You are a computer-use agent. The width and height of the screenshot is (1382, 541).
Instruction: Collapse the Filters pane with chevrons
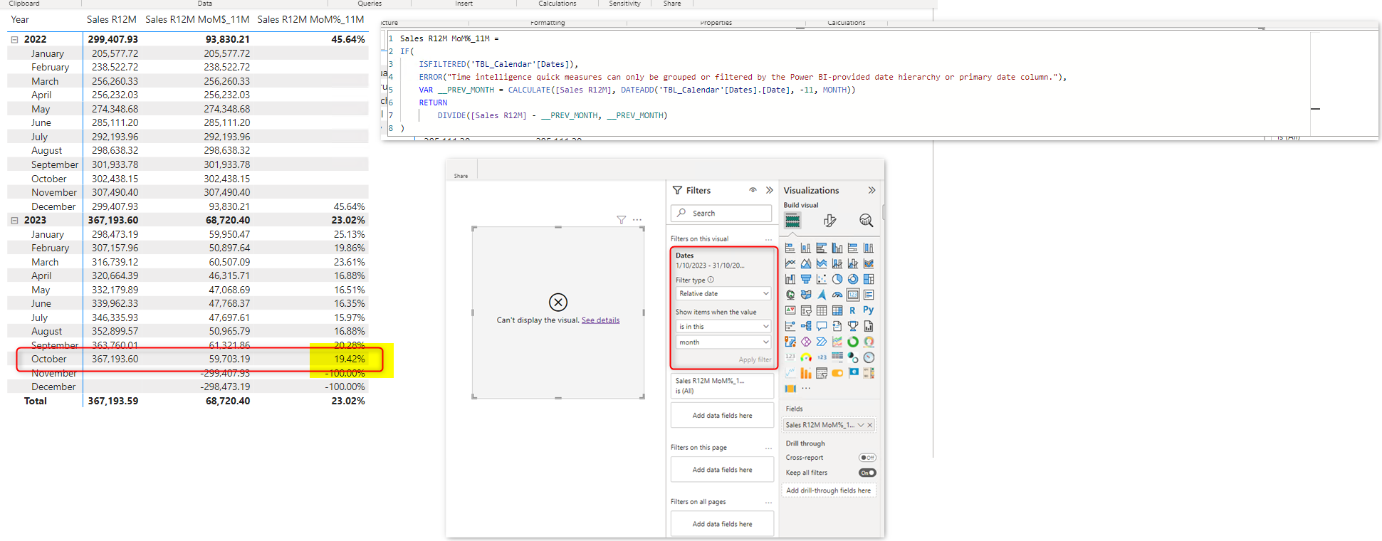pyautogui.click(x=770, y=190)
